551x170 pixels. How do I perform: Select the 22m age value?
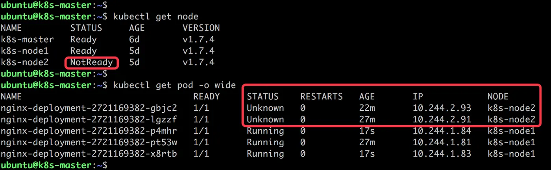coord(367,108)
